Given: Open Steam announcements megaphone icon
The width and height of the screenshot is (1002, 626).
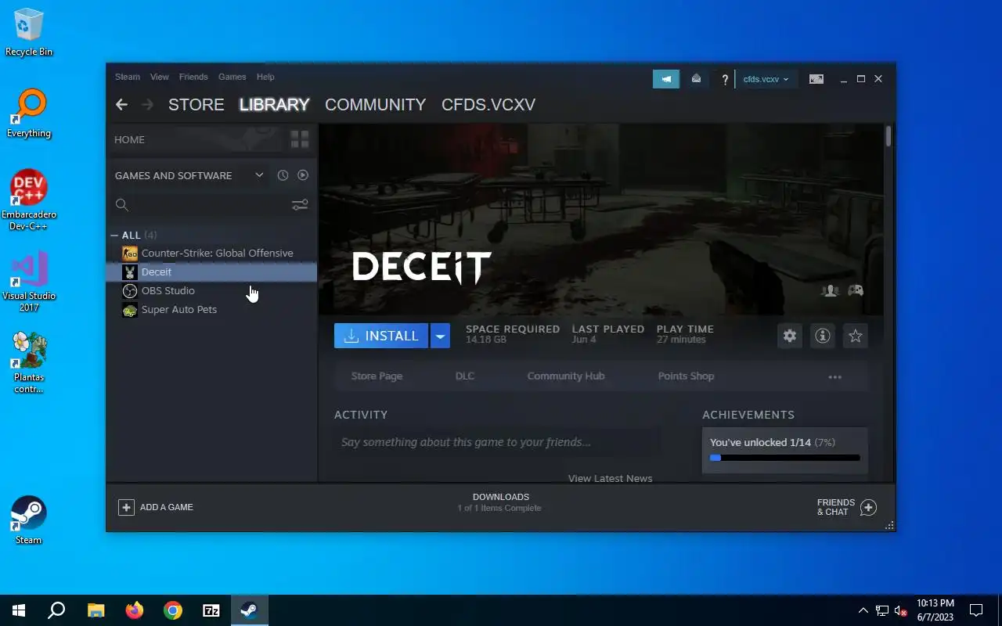Looking at the screenshot, I should tap(666, 79).
